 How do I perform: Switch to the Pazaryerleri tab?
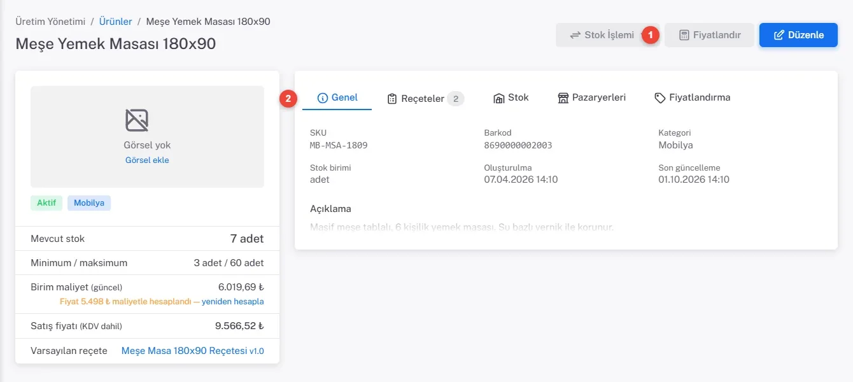coord(591,98)
